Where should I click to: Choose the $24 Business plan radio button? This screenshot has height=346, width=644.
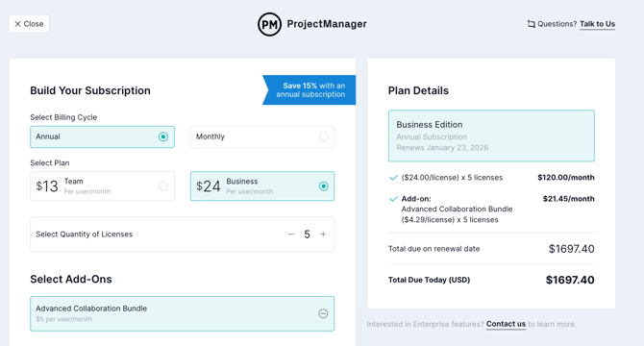324,186
